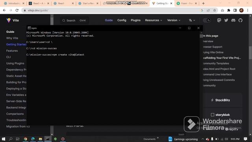This screenshot has width=252, height=142.
Task: Jump to Browser Support section
Action: 213,47
